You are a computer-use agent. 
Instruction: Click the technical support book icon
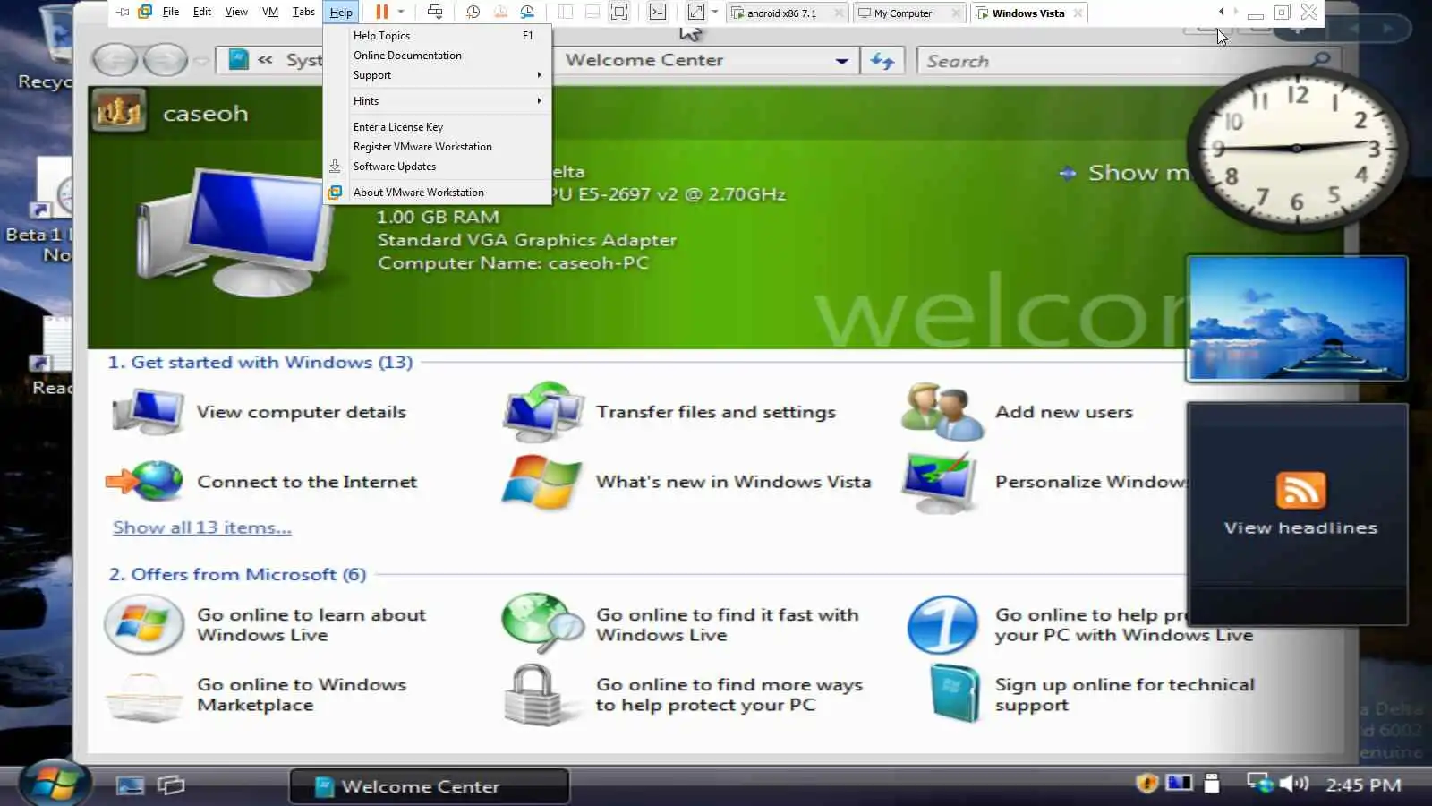(955, 693)
